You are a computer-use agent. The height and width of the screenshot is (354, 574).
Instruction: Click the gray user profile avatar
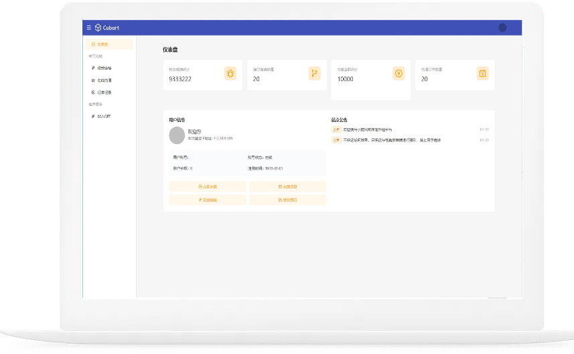[x=177, y=135]
